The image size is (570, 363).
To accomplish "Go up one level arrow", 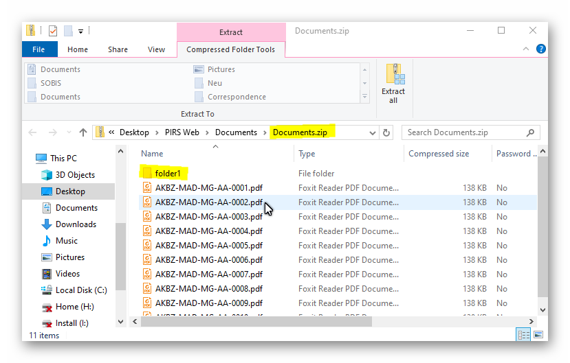I will (83, 132).
